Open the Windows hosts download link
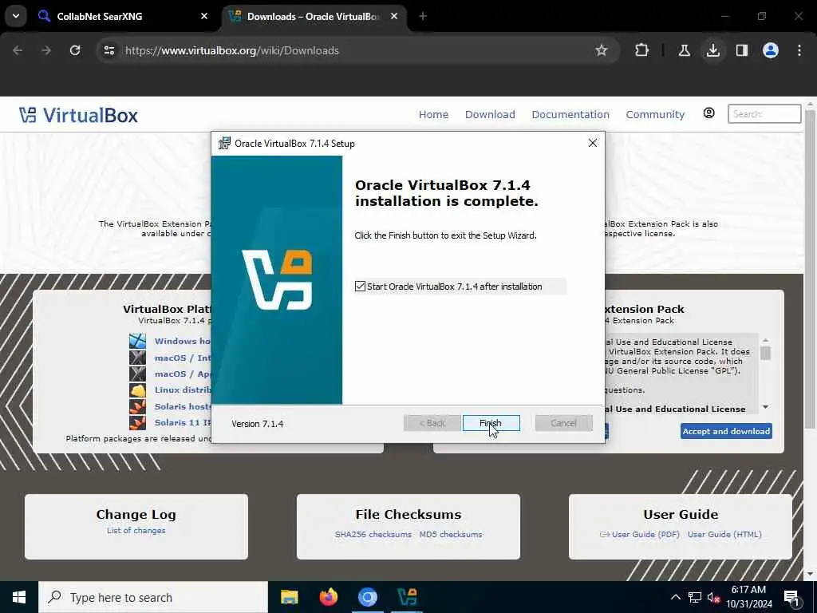 point(183,341)
